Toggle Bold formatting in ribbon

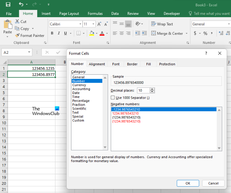click(52, 33)
